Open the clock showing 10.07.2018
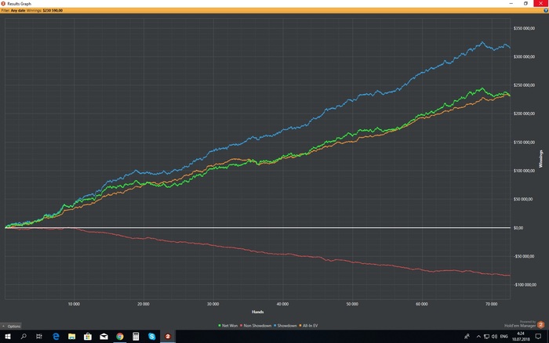 coord(520,337)
